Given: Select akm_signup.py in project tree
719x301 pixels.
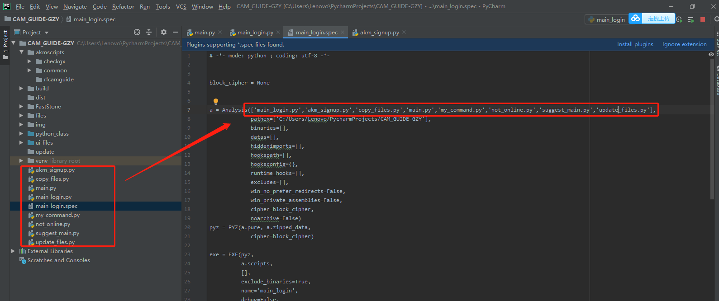Looking at the screenshot, I should pyautogui.click(x=55, y=170).
